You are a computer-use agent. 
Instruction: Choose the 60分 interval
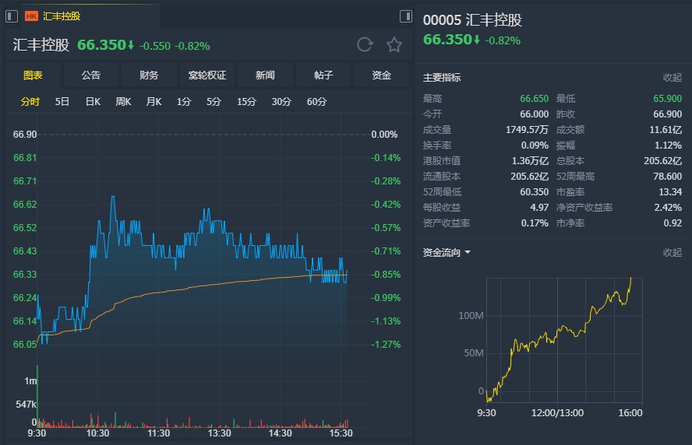pyautogui.click(x=316, y=102)
